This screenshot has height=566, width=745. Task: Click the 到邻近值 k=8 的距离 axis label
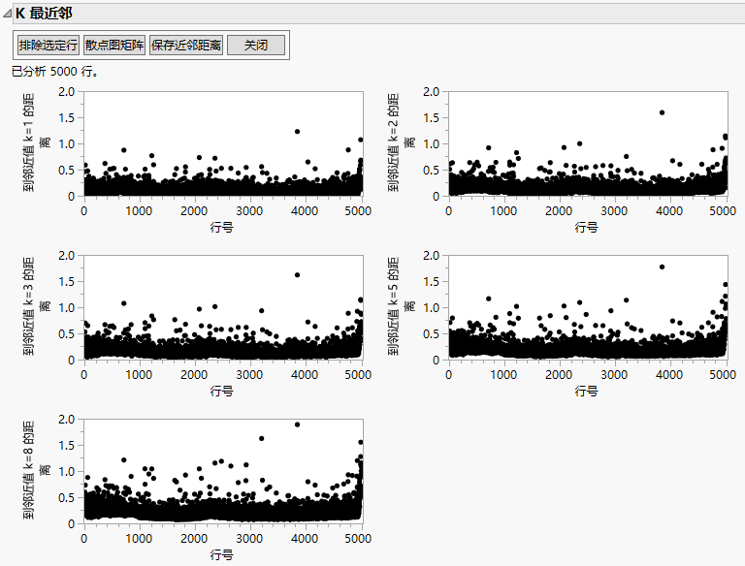(x=36, y=470)
